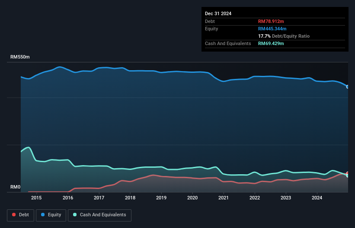Click the 2019 x-axis label

pyautogui.click(x=161, y=198)
